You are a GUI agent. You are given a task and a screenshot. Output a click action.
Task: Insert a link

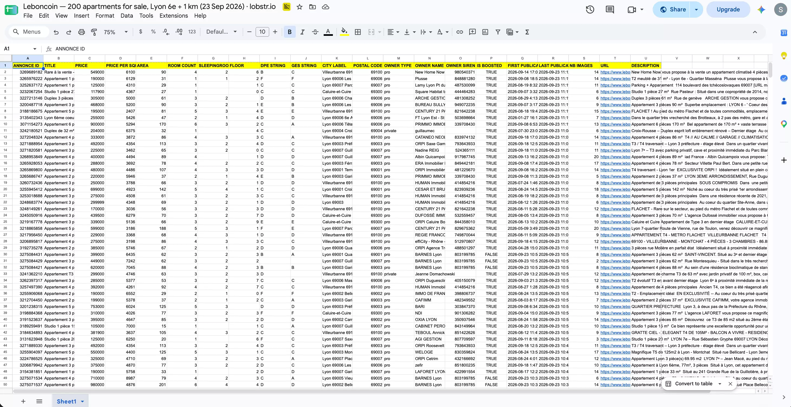click(x=460, y=32)
